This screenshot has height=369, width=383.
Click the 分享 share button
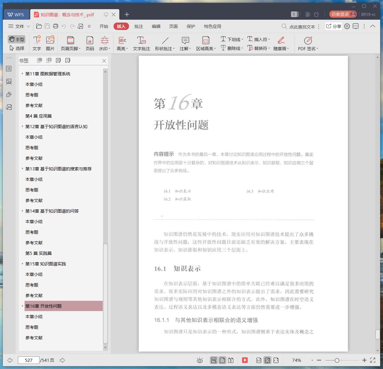334,26
